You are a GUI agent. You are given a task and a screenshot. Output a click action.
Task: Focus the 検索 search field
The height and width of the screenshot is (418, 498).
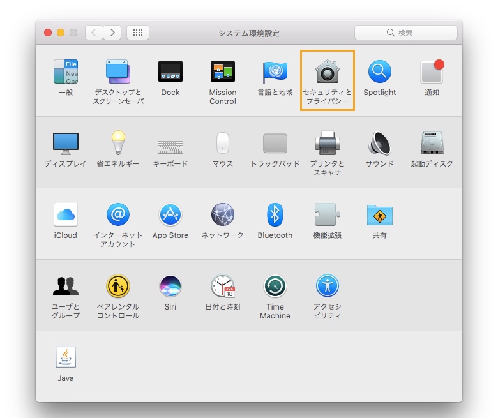406,33
